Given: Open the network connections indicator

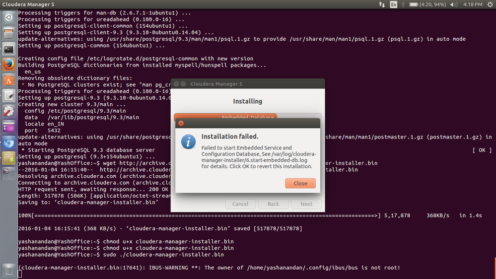Looking at the screenshot, I should (x=382, y=4).
